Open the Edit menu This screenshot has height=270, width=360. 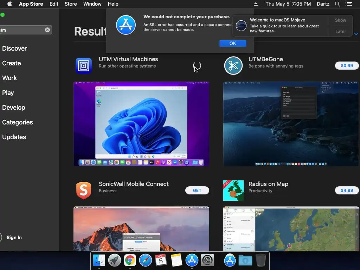pos(54,4)
